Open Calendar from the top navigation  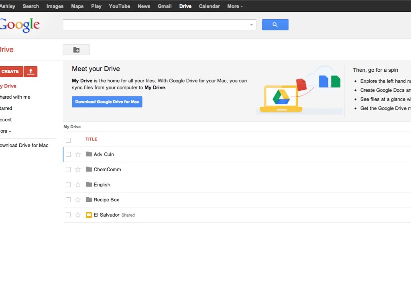pyautogui.click(x=209, y=6)
